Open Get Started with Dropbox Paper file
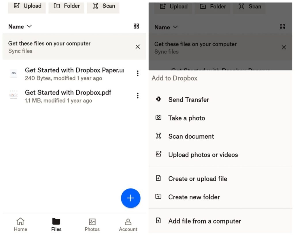Image resolution: width=295 pixels, height=236 pixels. 75,73
